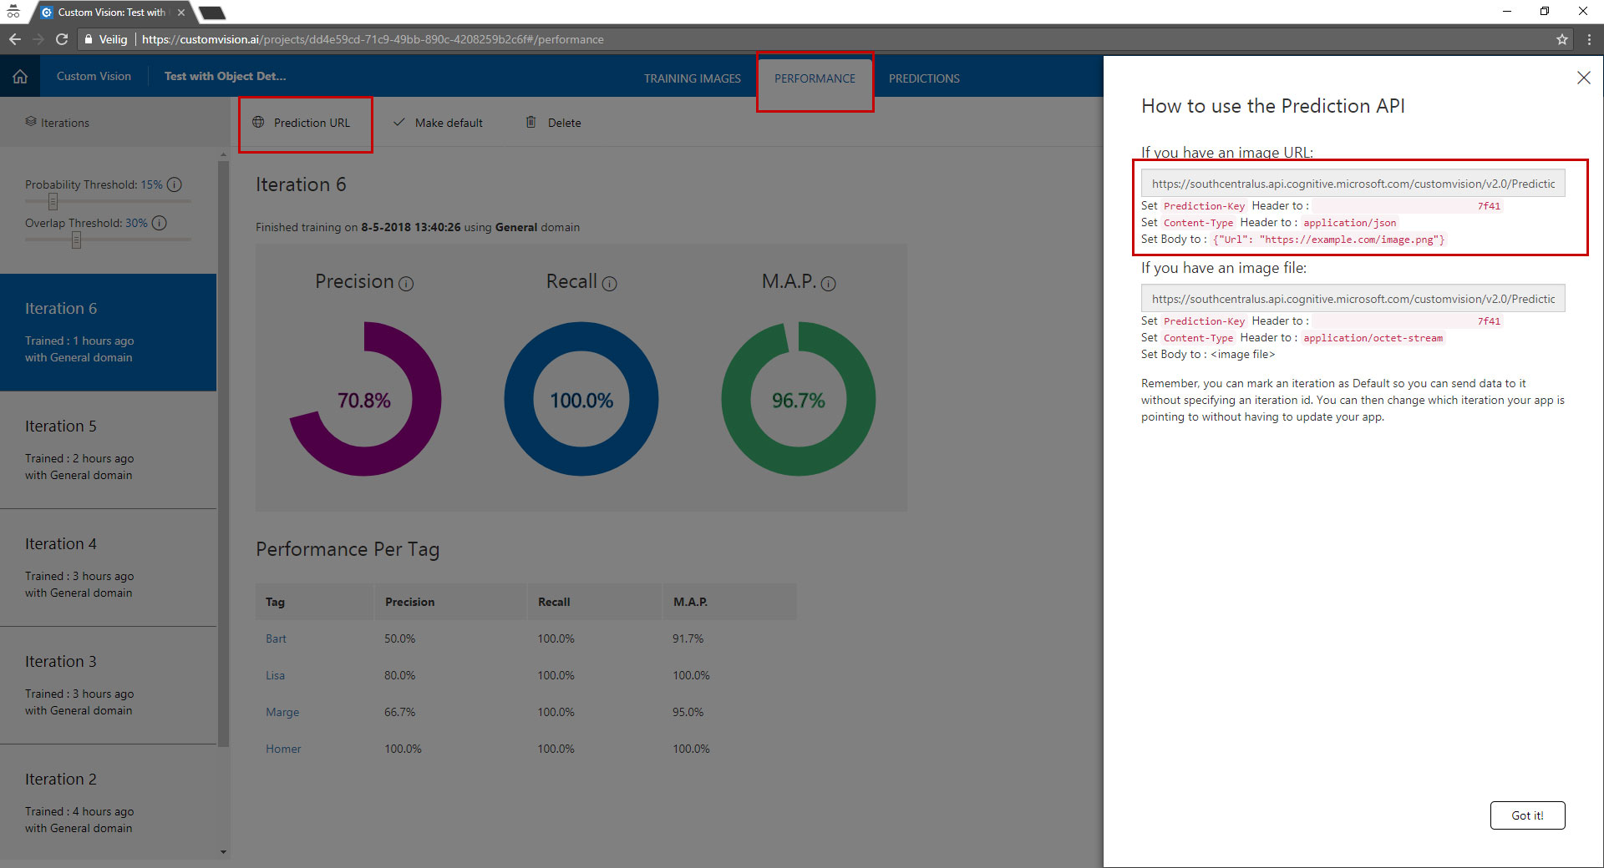Click the Custom Vision home icon
The height and width of the screenshot is (868, 1604).
tap(20, 77)
